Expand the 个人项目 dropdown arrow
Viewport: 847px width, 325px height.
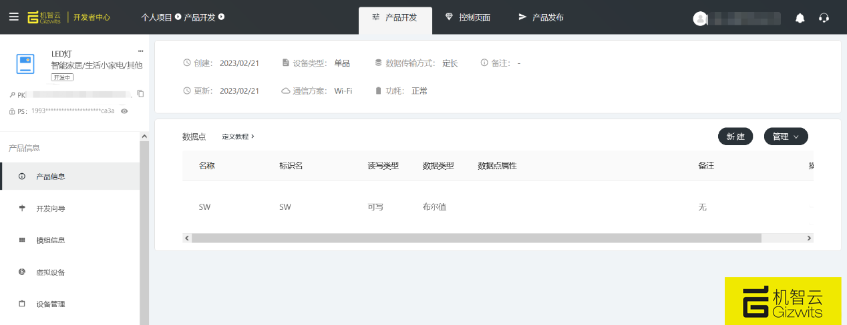pyautogui.click(x=178, y=17)
